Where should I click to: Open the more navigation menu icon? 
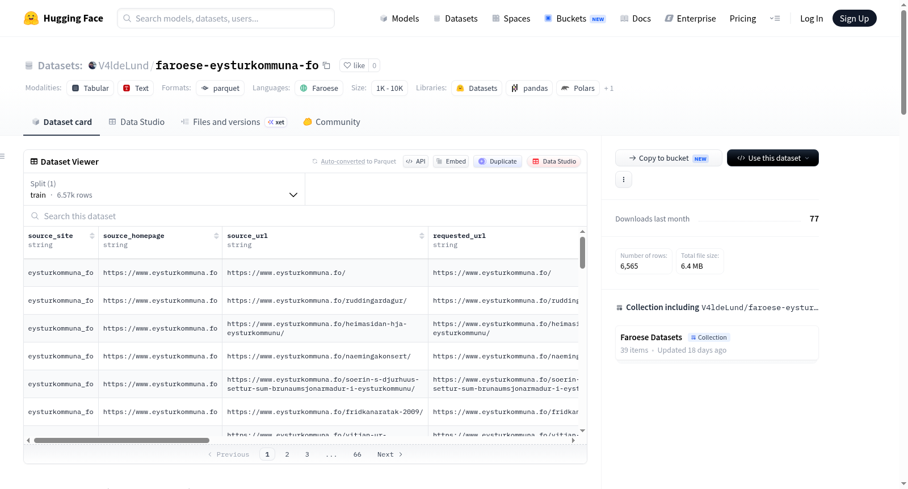(x=775, y=18)
